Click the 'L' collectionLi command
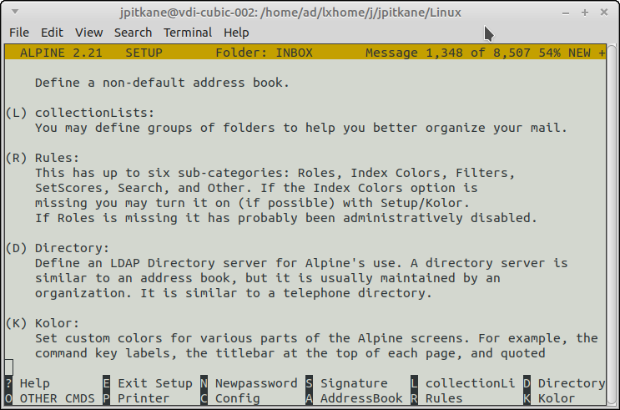The image size is (620, 410). pyautogui.click(x=462, y=383)
